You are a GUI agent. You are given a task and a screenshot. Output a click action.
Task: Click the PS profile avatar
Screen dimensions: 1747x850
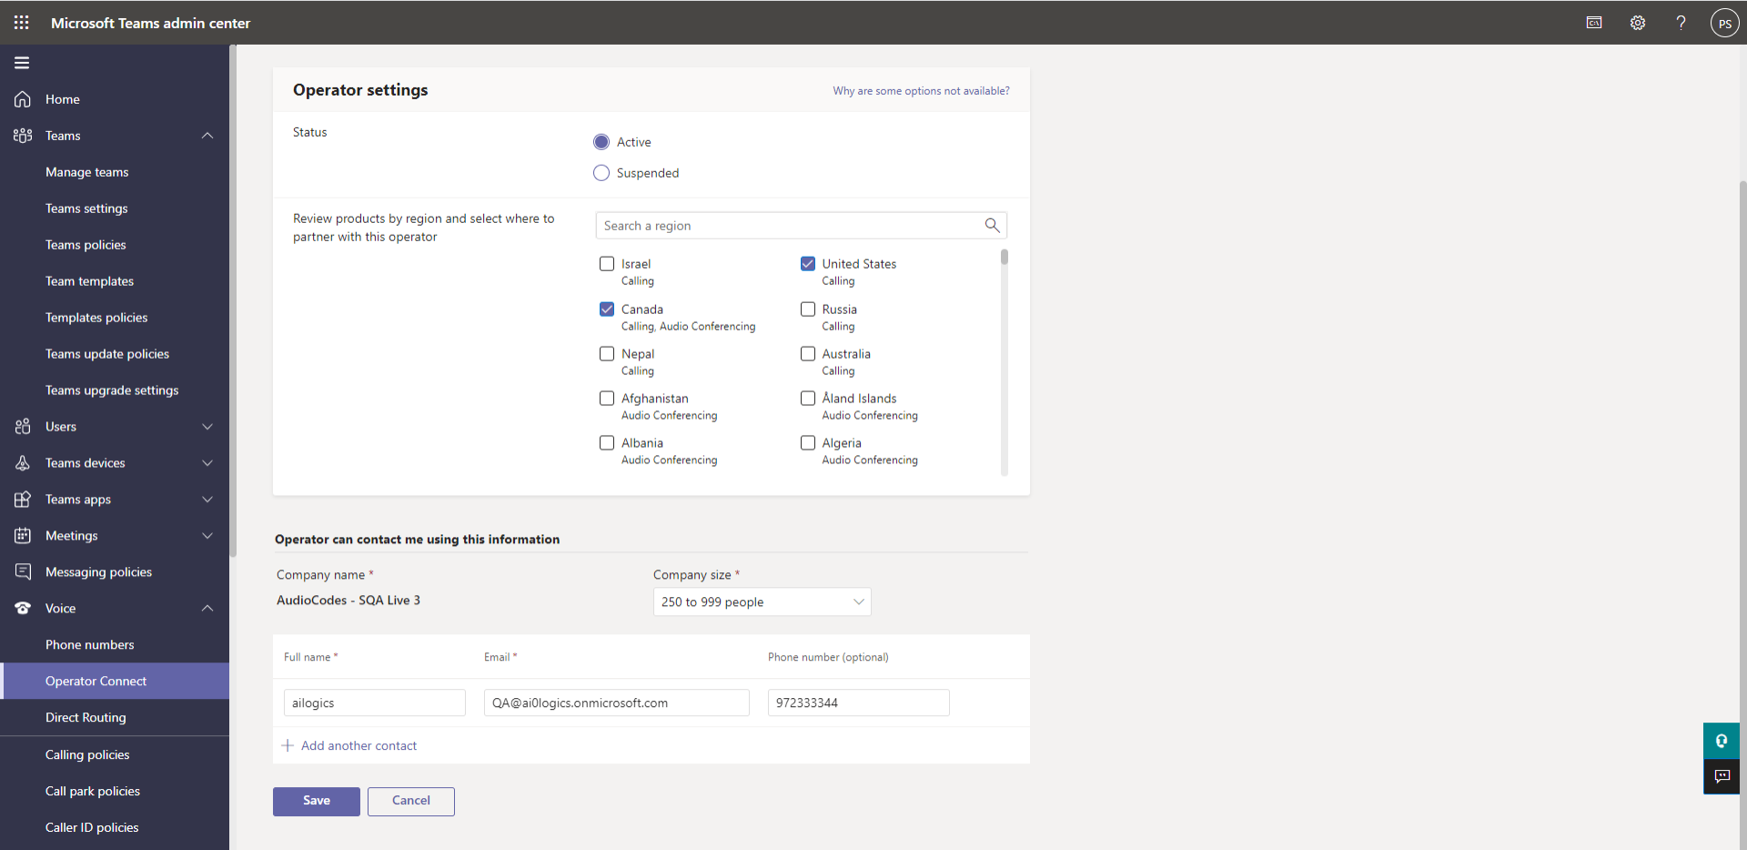pyautogui.click(x=1725, y=22)
